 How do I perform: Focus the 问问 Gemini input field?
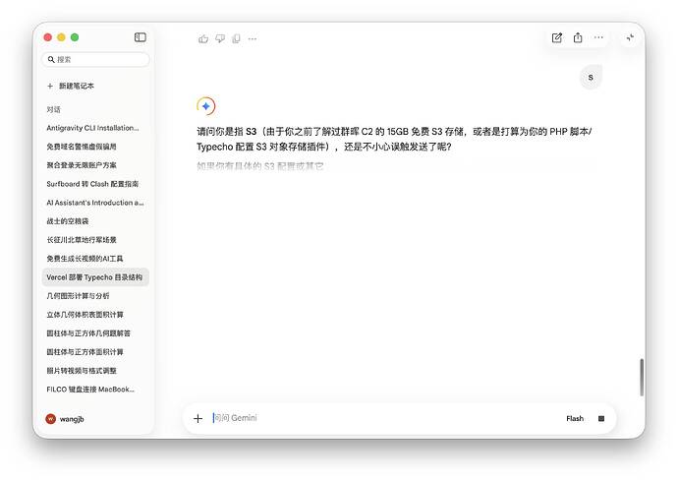(385, 418)
